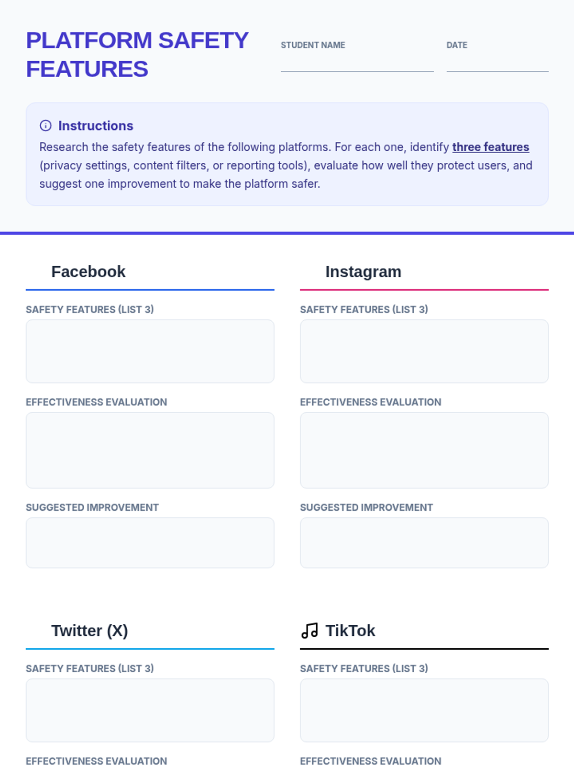Click Facebook suggested improvement box
This screenshot has width=574, height=766.
click(x=150, y=542)
